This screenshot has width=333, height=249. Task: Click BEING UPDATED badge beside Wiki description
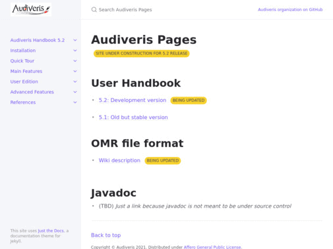(163, 160)
